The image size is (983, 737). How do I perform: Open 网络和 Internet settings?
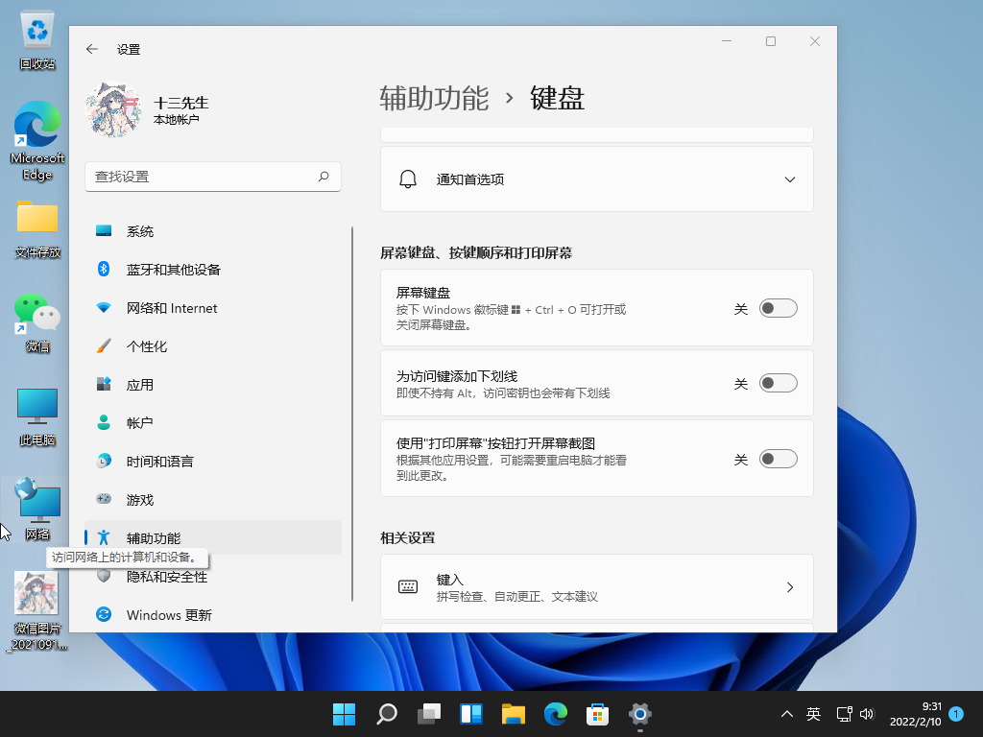[173, 307]
